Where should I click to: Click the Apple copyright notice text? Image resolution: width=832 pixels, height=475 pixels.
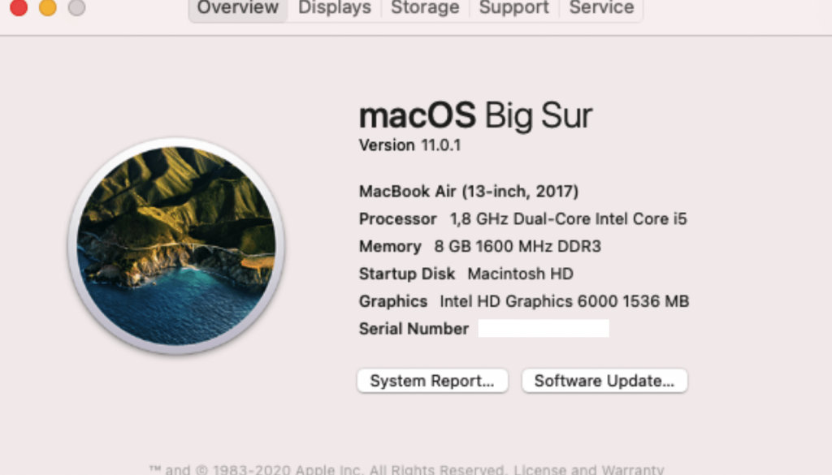pyautogui.click(x=325, y=469)
